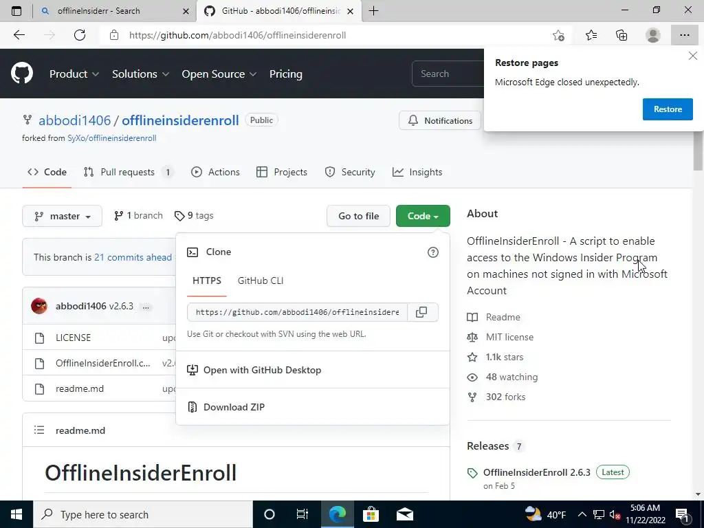The image size is (704, 528).
Task: Select the Code repository tab
Action: point(47,172)
